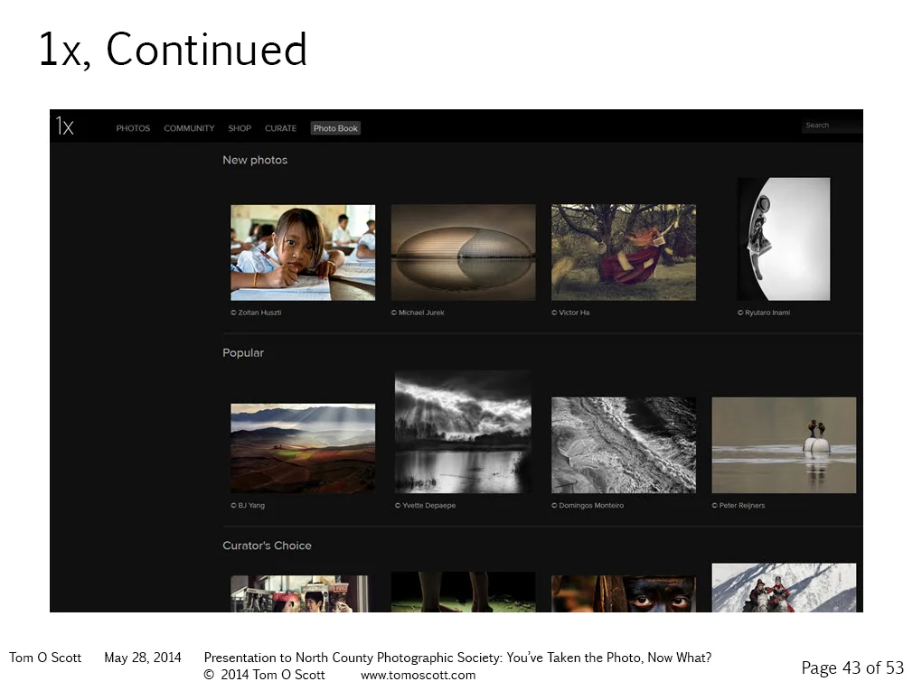Open the BJ Yang landscape photo
The height and width of the screenshot is (691, 922).
coord(303,448)
